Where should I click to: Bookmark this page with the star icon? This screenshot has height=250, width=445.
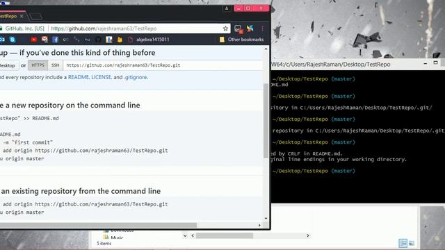click(225, 28)
